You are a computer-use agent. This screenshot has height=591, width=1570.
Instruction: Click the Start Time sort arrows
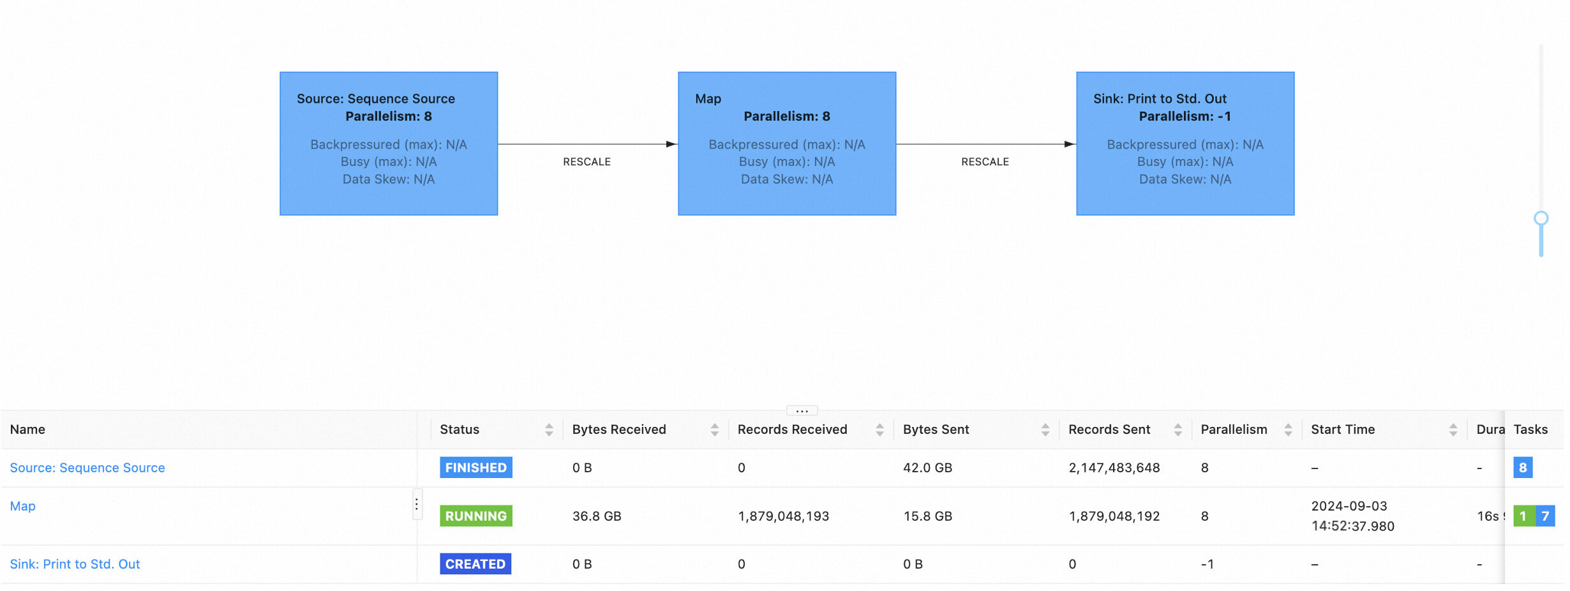click(x=1453, y=430)
